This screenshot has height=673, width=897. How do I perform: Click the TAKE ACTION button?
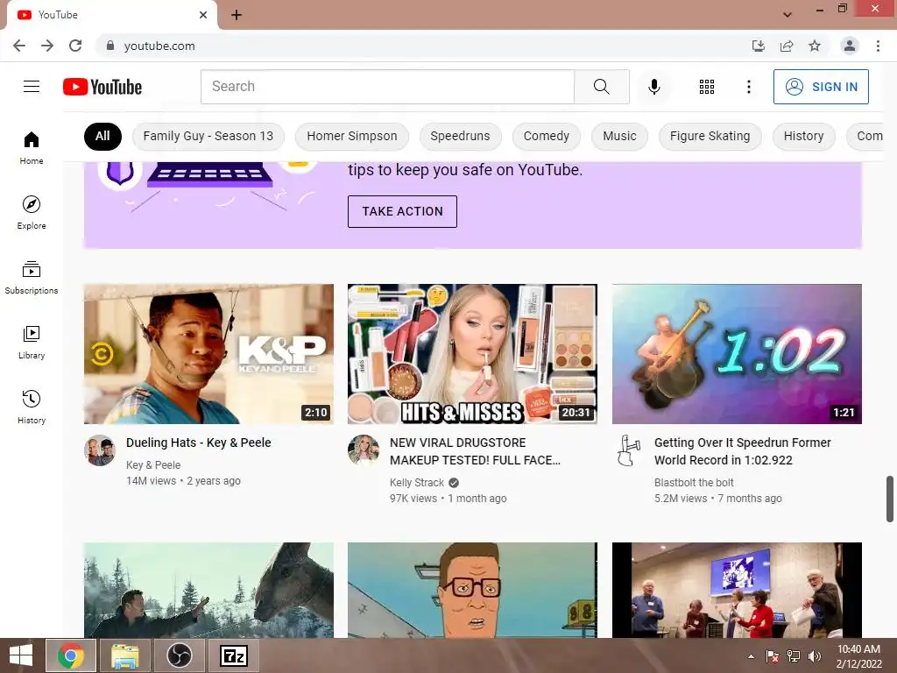point(402,211)
